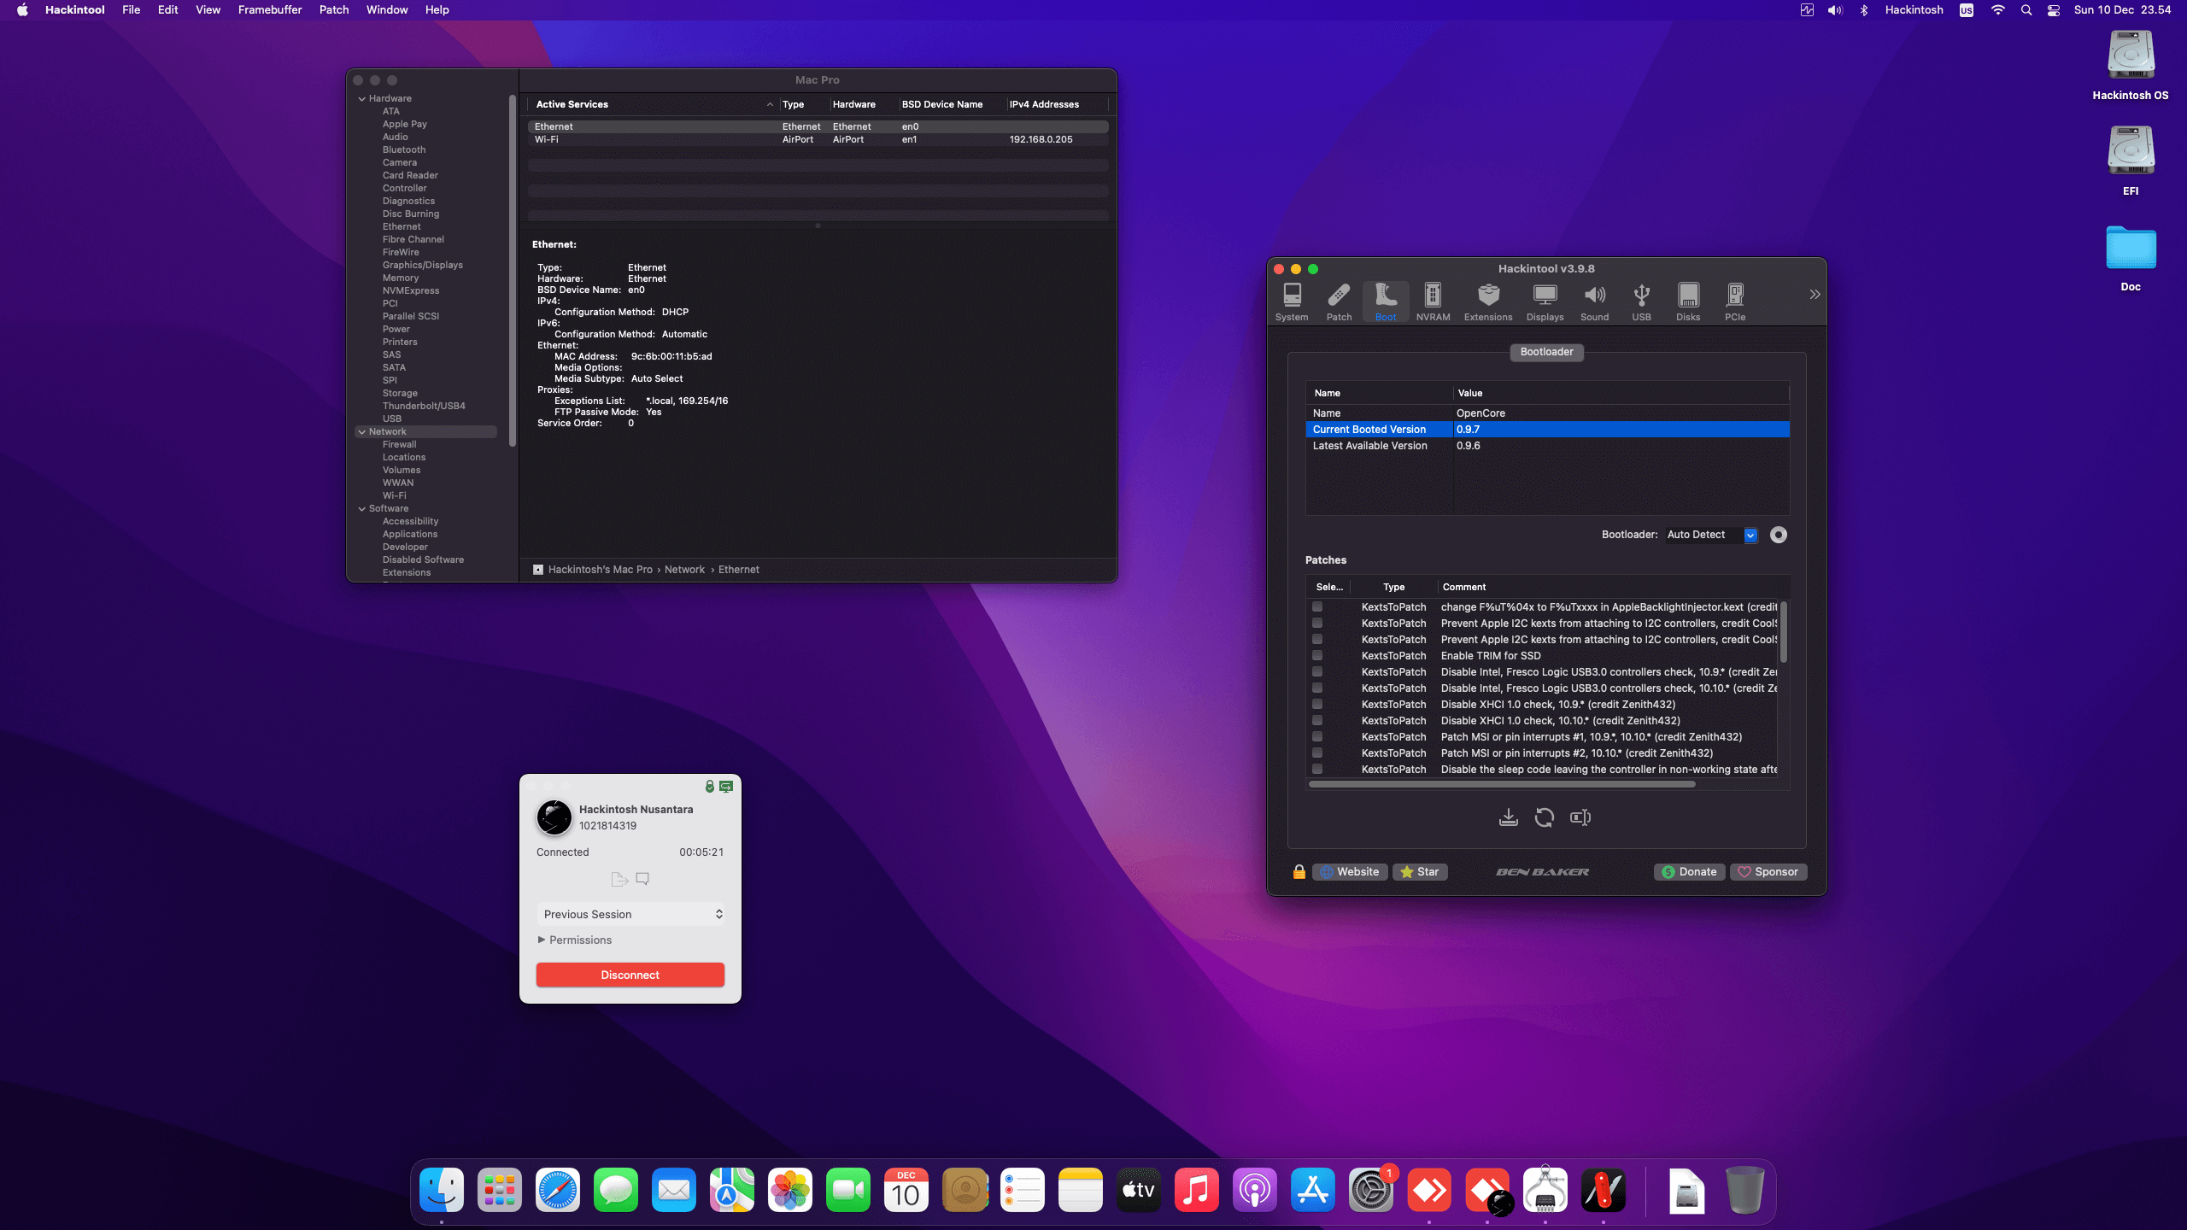The height and width of the screenshot is (1230, 2187).
Task: Open the Previous Session dropdown
Action: tap(630, 914)
